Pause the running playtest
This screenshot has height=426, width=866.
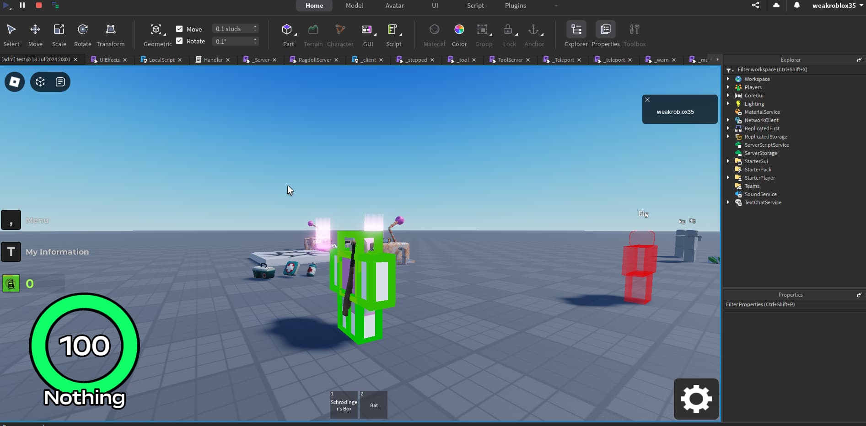(x=22, y=5)
